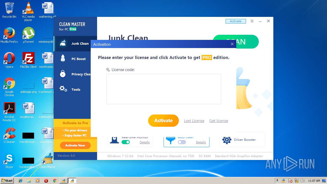The height and width of the screenshot is (184, 327).
Task: Open Opera from the taskbar
Action: click(46, 181)
